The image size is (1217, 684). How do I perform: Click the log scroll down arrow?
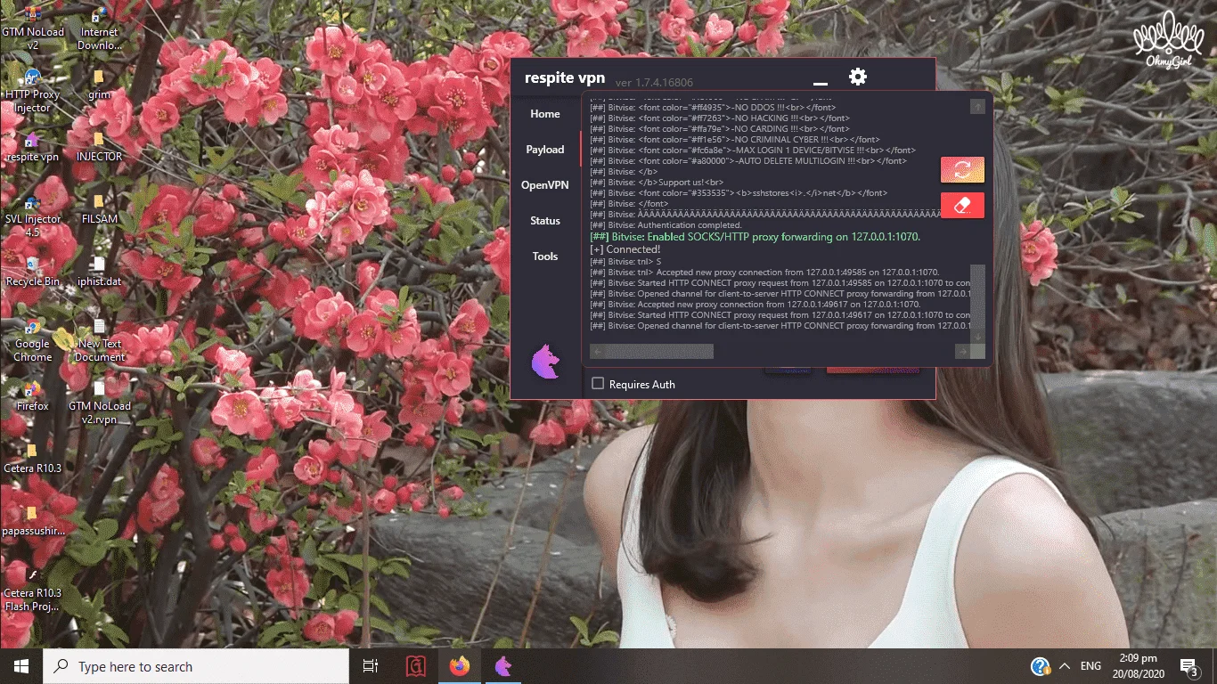pyautogui.click(x=977, y=337)
